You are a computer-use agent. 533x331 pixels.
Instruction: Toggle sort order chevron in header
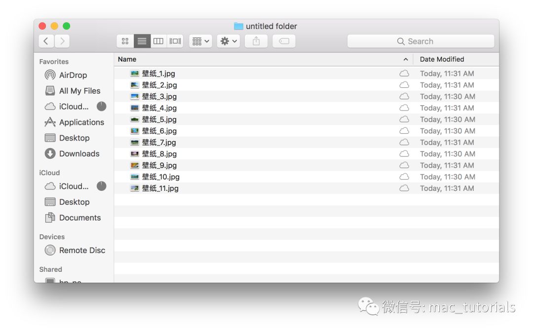tap(406, 59)
